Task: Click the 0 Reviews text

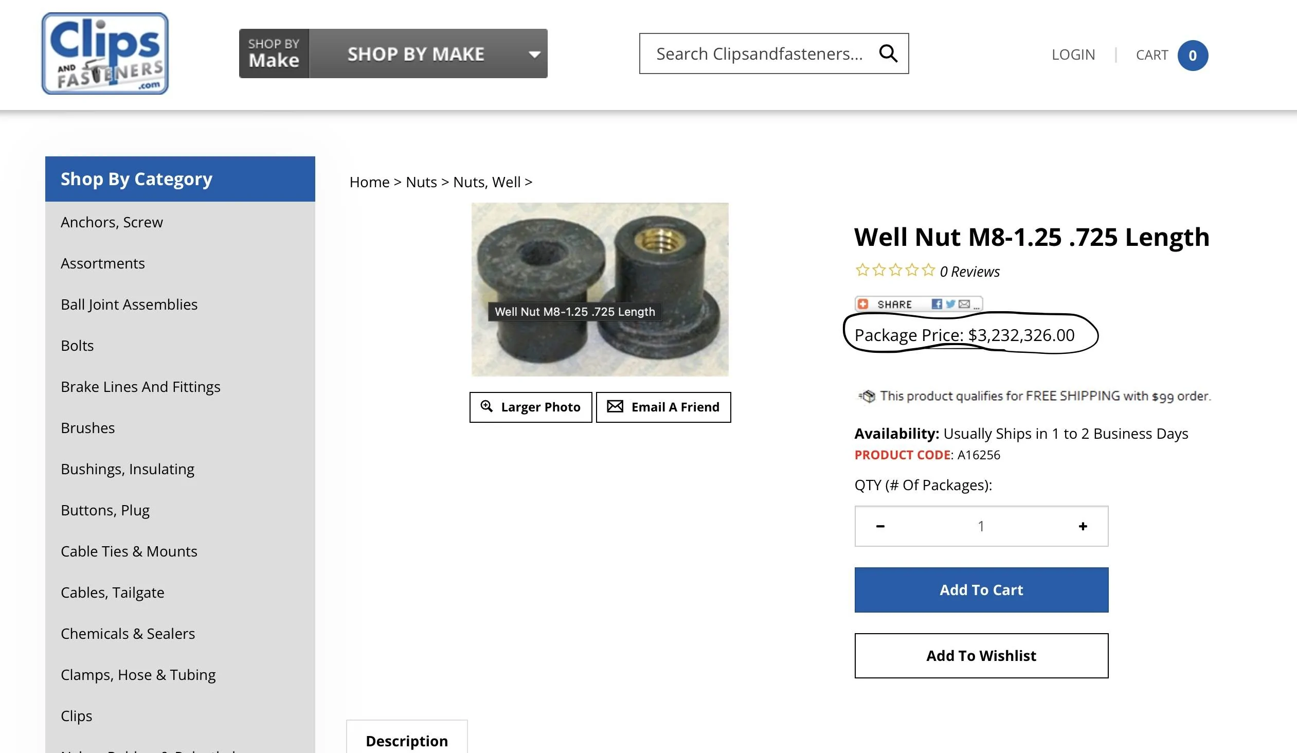Action: pos(969,271)
